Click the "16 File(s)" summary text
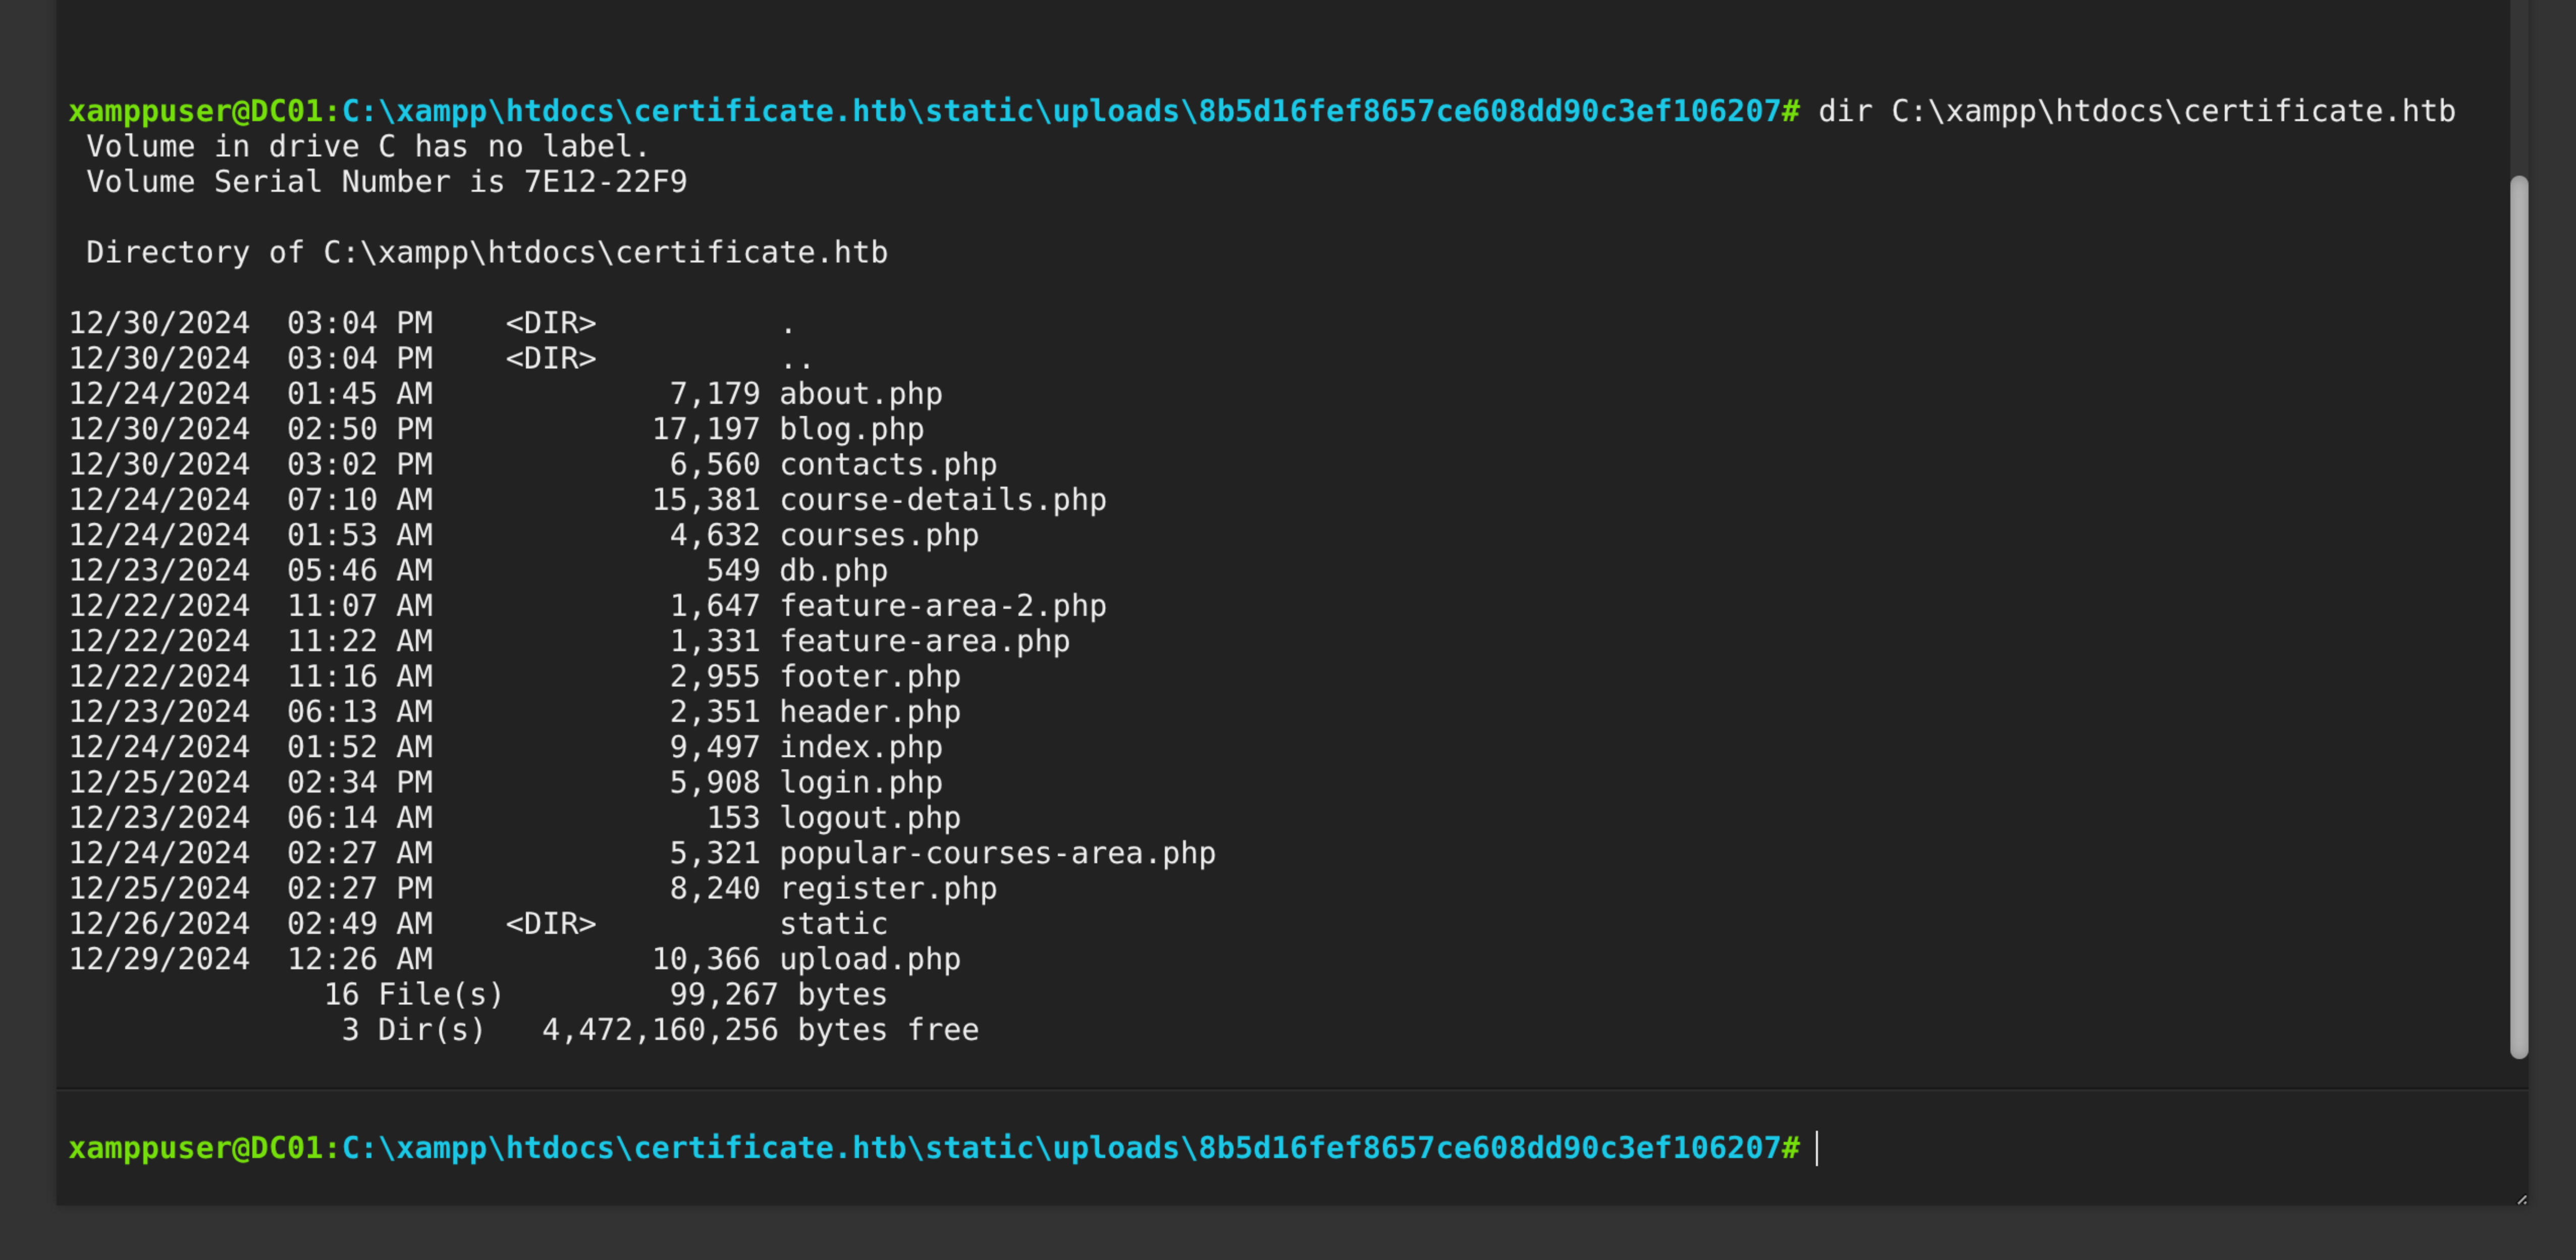Viewport: 2576px width, 1260px height. pos(413,994)
